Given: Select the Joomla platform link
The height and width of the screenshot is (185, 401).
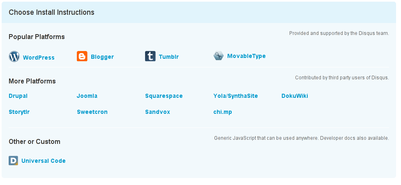Looking at the screenshot, I should click(x=87, y=96).
